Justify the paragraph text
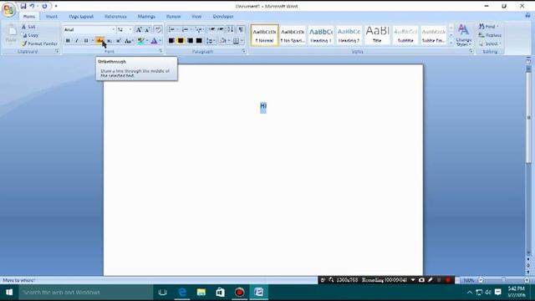The image size is (535, 301). pyautogui.click(x=199, y=41)
